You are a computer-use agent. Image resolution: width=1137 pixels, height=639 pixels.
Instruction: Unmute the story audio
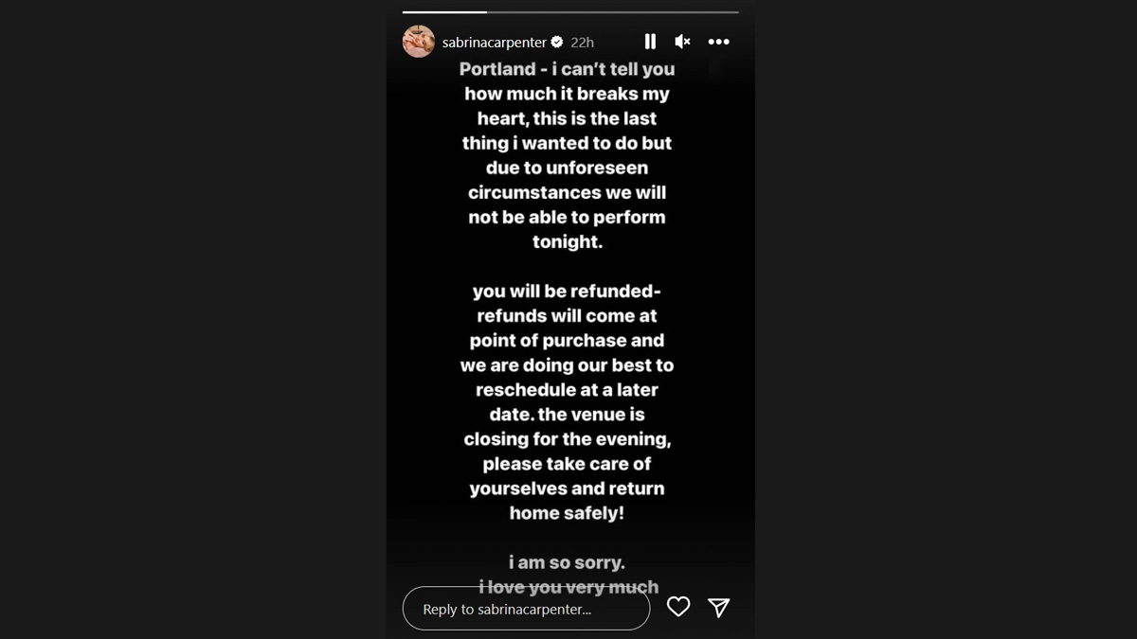click(x=682, y=42)
